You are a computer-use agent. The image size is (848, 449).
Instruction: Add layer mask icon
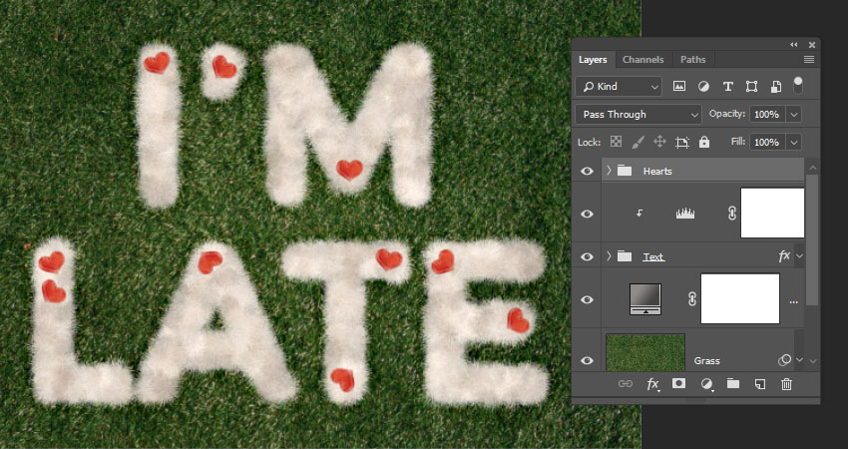[678, 383]
